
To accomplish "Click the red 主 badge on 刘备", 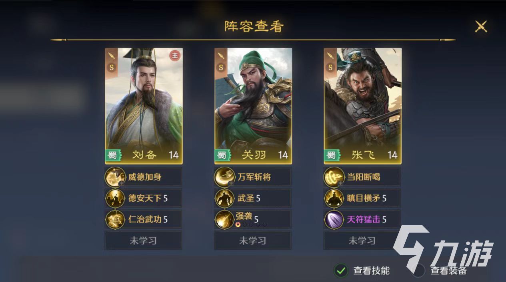I will point(175,56).
